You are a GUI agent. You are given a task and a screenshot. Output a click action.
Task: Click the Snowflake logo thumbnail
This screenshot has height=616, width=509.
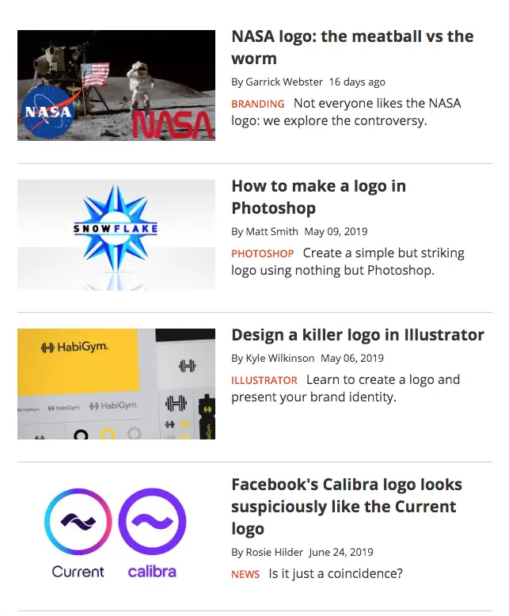point(116,235)
